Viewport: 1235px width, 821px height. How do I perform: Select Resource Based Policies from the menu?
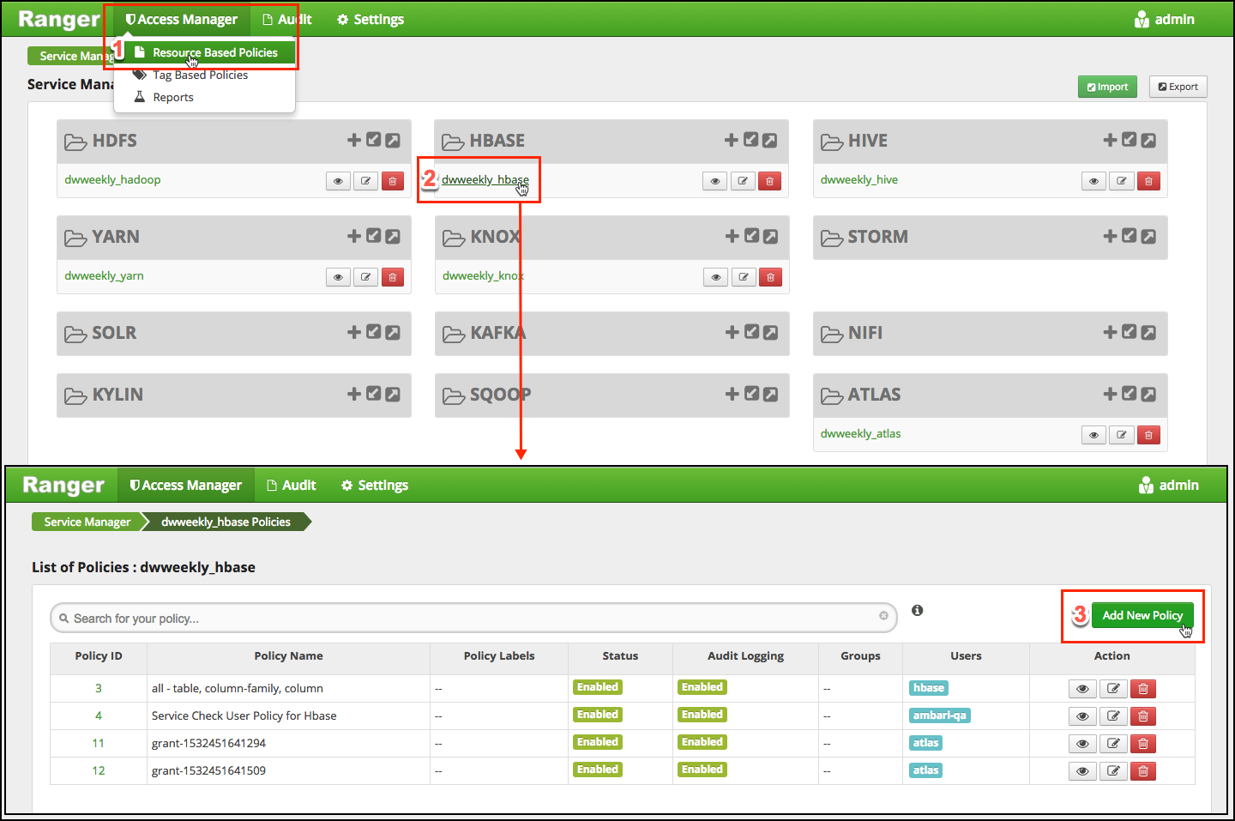pyautogui.click(x=206, y=52)
